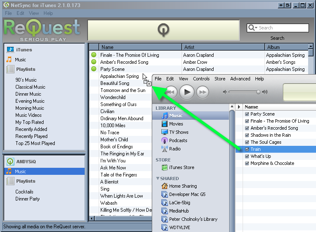Click the Play button in iTunes
The height and width of the screenshot is (232, 316).
(187, 92)
